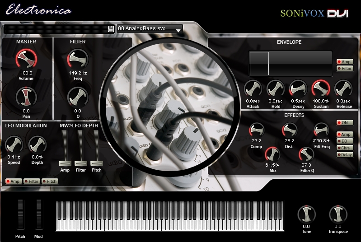Click the 23.2 Comp value
This screenshot has width=361, height=242.
click(257, 140)
